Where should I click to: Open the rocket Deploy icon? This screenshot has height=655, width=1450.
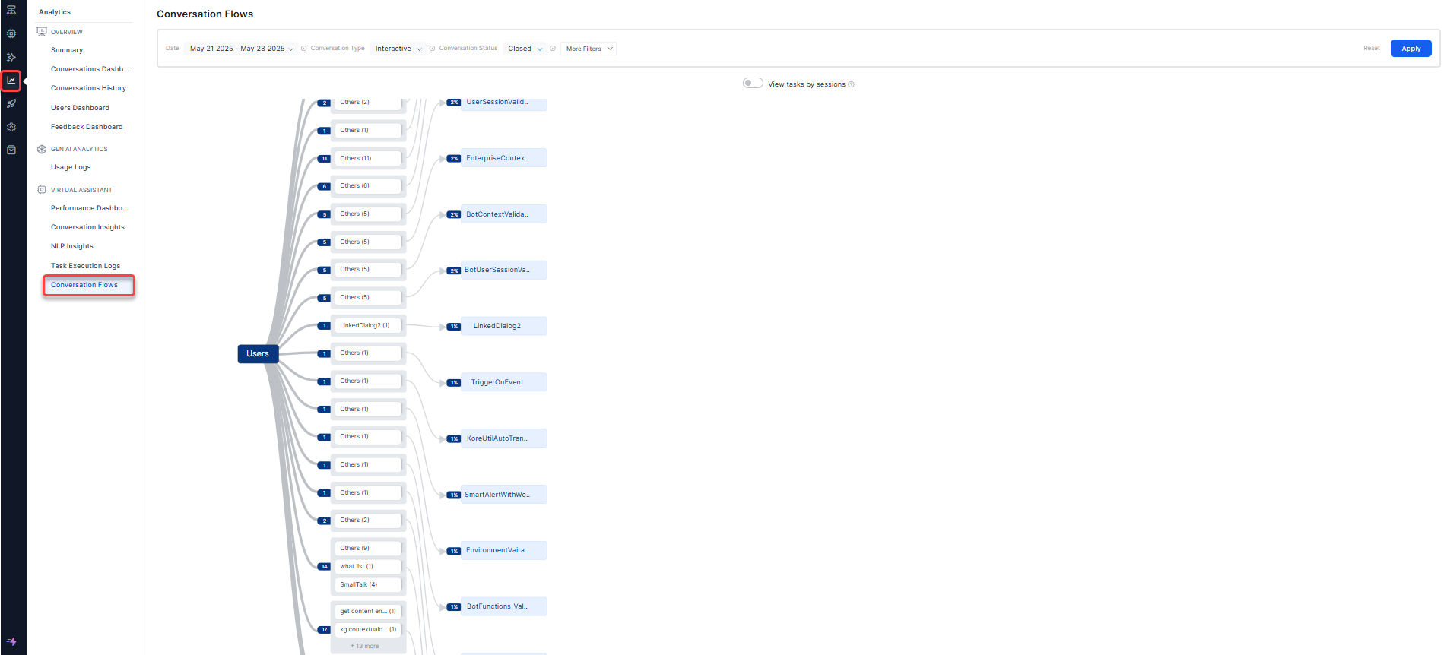tap(11, 104)
